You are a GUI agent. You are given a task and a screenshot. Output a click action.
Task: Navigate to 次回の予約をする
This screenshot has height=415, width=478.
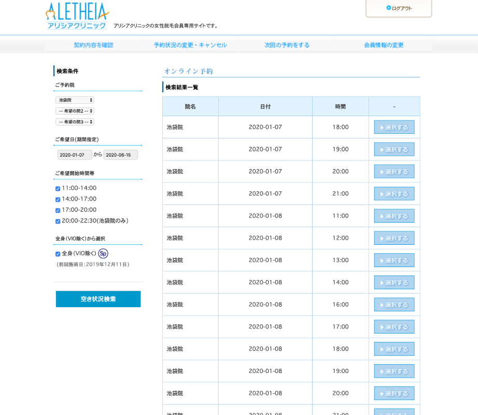pyautogui.click(x=287, y=45)
